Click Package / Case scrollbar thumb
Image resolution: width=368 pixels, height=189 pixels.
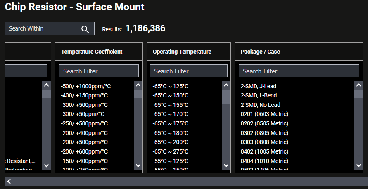click(x=359, y=94)
